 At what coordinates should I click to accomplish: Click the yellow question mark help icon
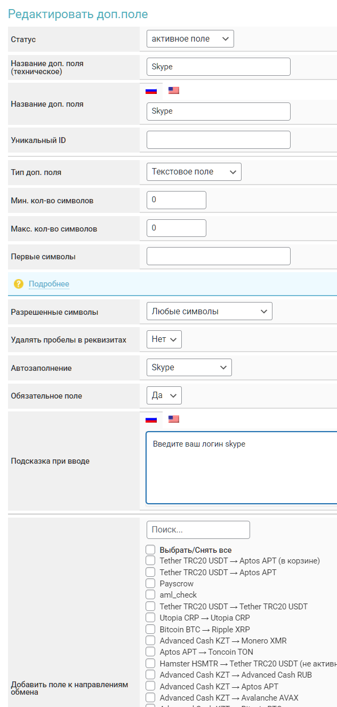(19, 284)
